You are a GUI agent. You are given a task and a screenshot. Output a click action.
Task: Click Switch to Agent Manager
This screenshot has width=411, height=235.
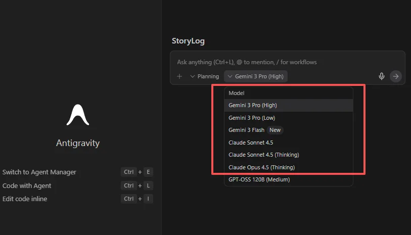pos(39,172)
